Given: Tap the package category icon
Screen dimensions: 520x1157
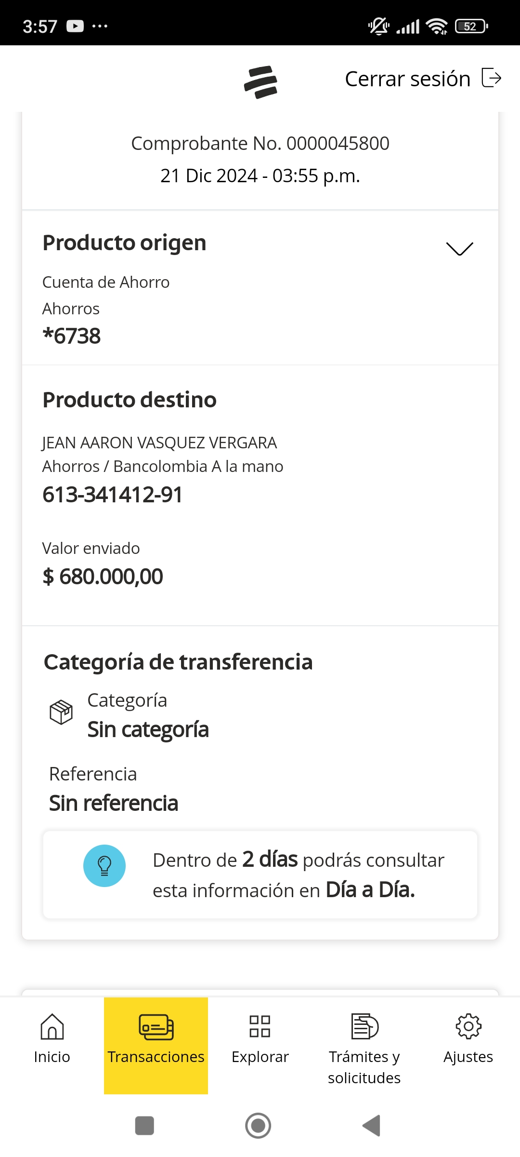Looking at the screenshot, I should pyautogui.click(x=61, y=712).
